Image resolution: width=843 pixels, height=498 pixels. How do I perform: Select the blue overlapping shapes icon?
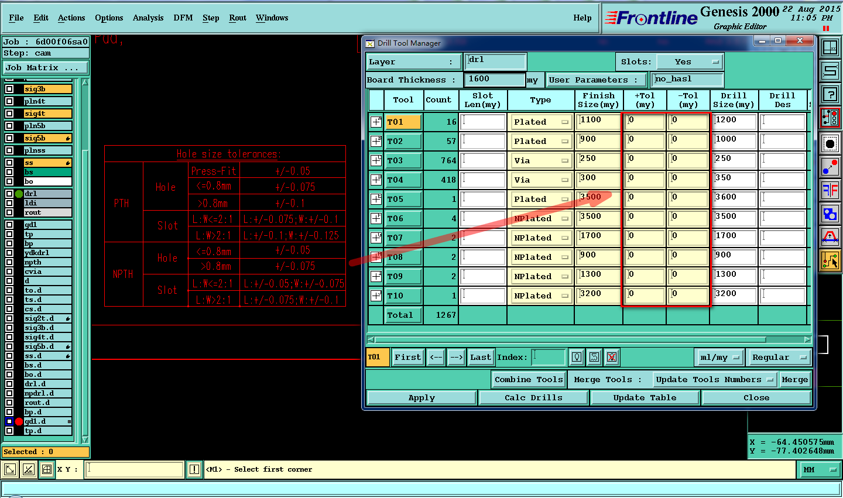(830, 214)
